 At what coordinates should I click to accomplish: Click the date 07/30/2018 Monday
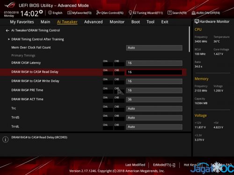click(x=11, y=14)
